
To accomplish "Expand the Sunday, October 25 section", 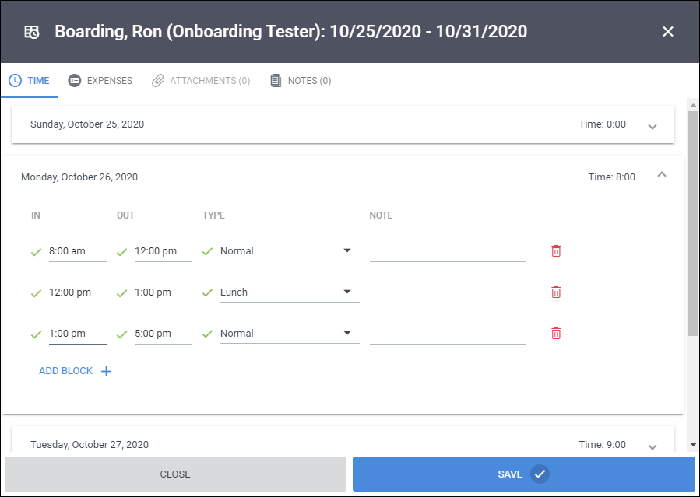I will (x=653, y=126).
